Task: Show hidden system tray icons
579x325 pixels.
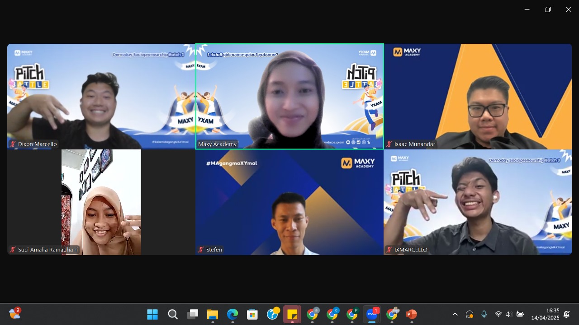Action: click(455, 314)
